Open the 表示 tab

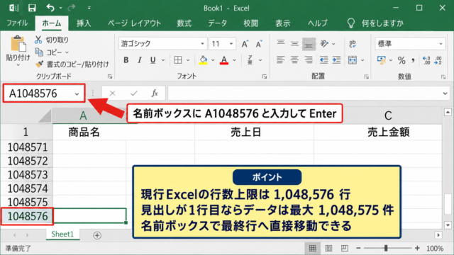pyautogui.click(x=282, y=23)
